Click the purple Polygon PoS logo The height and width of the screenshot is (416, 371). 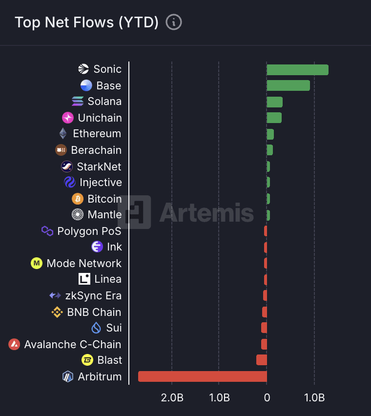coord(47,231)
